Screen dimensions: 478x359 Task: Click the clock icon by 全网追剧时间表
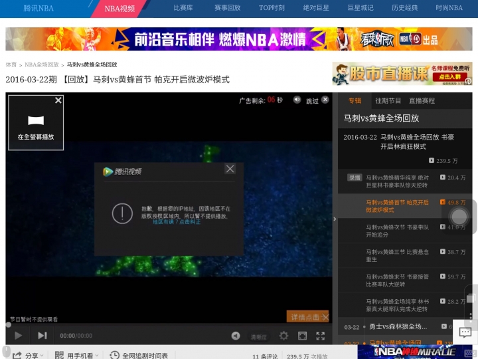[x=114, y=355]
